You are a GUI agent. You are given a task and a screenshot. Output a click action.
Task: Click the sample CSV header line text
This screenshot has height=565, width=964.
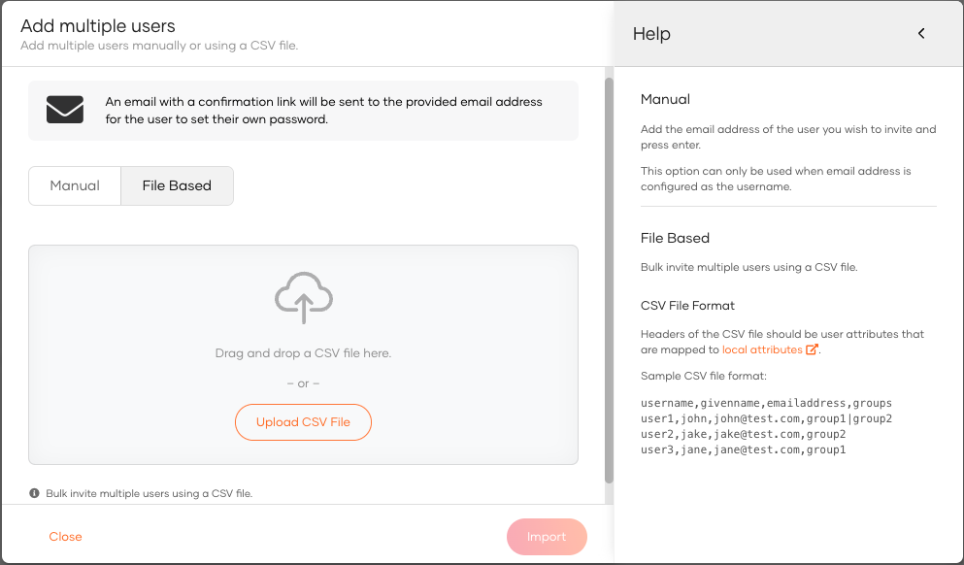[766, 403]
